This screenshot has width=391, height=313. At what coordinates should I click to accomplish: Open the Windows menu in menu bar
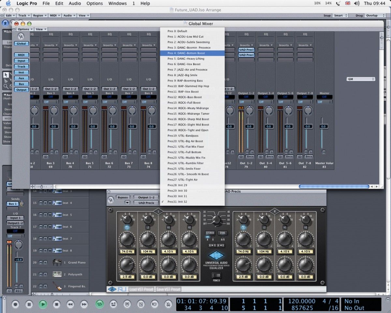pyautogui.click(x=117, y=3)
